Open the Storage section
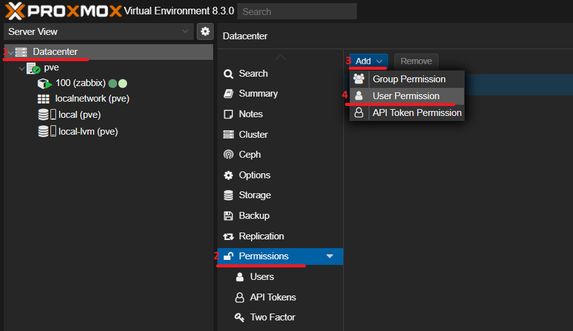Viewport: 573px width, 331px height. tap(280, 195)
